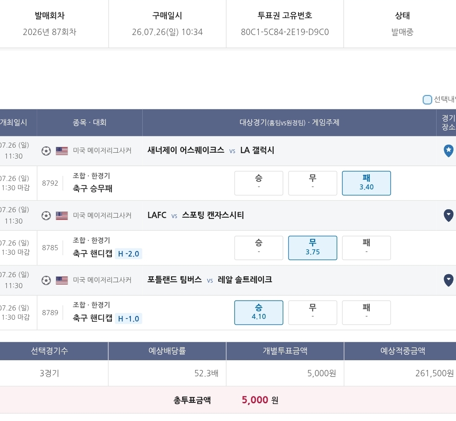This screenshot has width=456, height=421.
Task: Tick the 선택내역 checkbox
Action: (x=427, y=100)
